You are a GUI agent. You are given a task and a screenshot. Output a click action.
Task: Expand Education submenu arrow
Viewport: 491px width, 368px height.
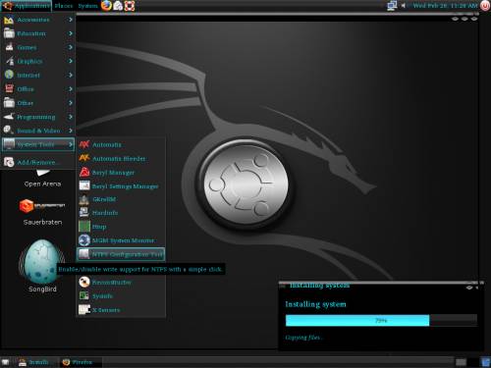click(71, 33)
